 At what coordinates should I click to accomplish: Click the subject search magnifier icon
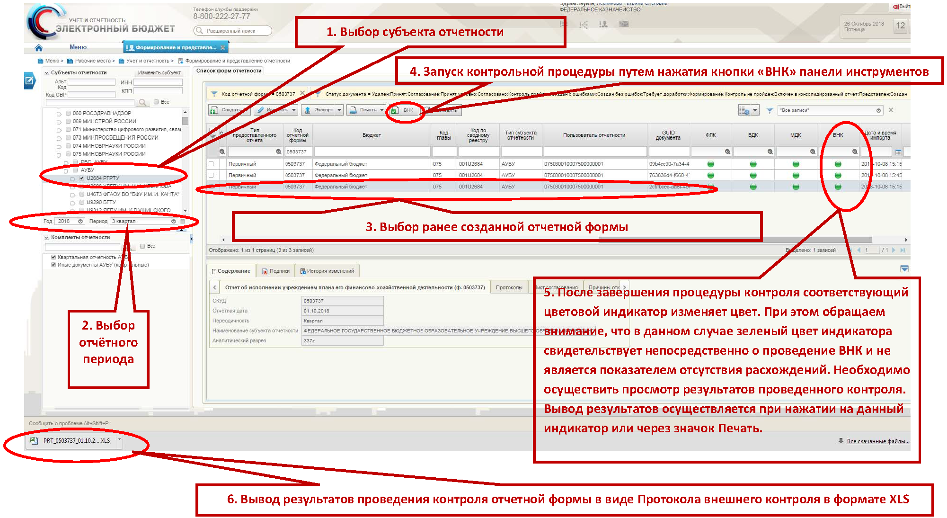(x=142, y=102)
